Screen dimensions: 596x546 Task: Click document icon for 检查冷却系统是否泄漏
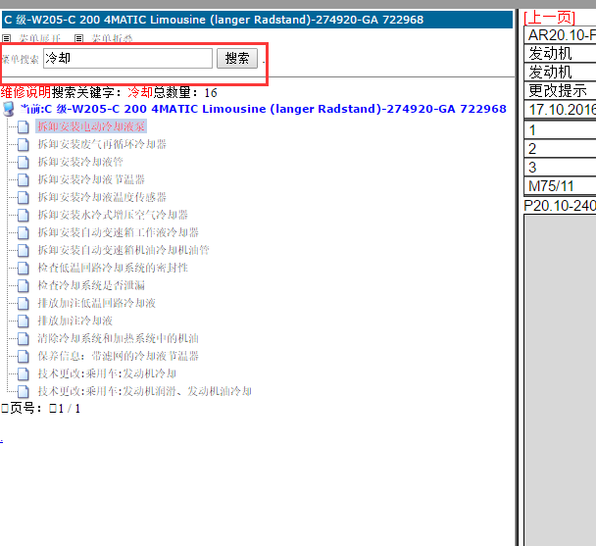24,285
